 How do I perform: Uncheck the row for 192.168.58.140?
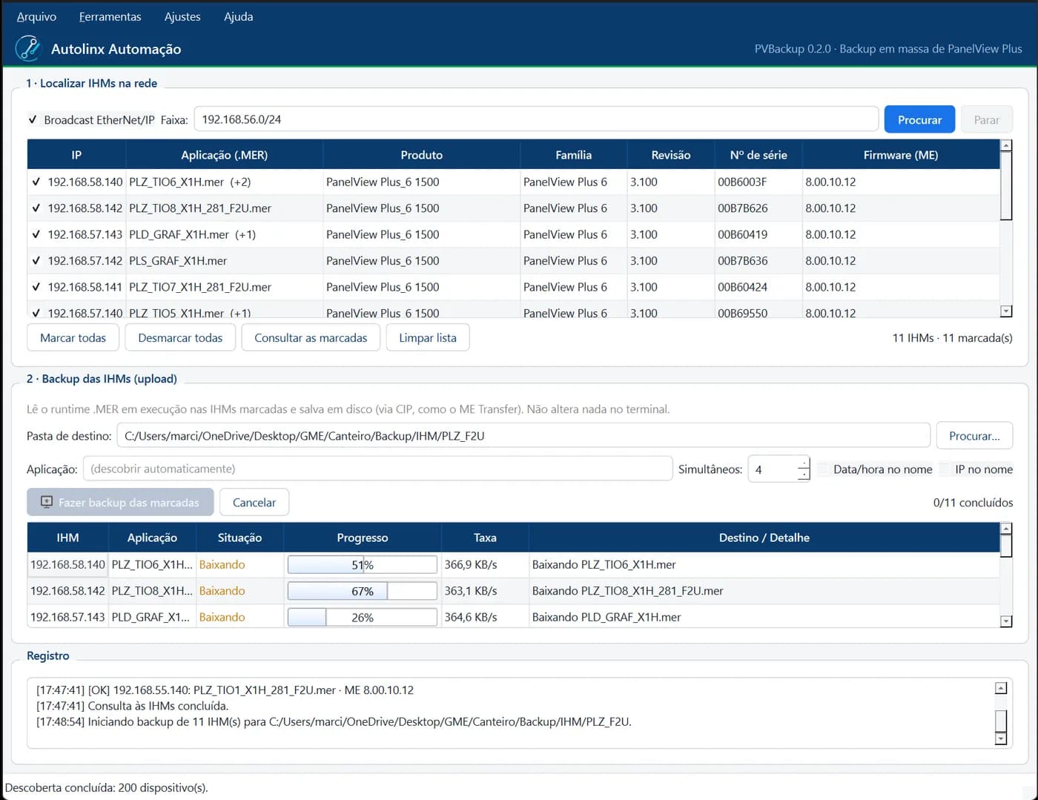pos(36,182)
